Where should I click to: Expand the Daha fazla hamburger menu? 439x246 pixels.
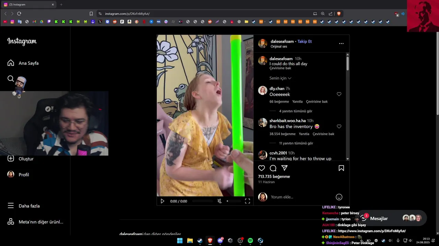click(24, 206)
